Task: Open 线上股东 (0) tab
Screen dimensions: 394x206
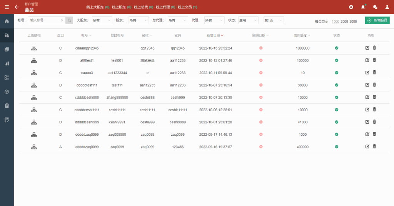Action: (122, 7)
